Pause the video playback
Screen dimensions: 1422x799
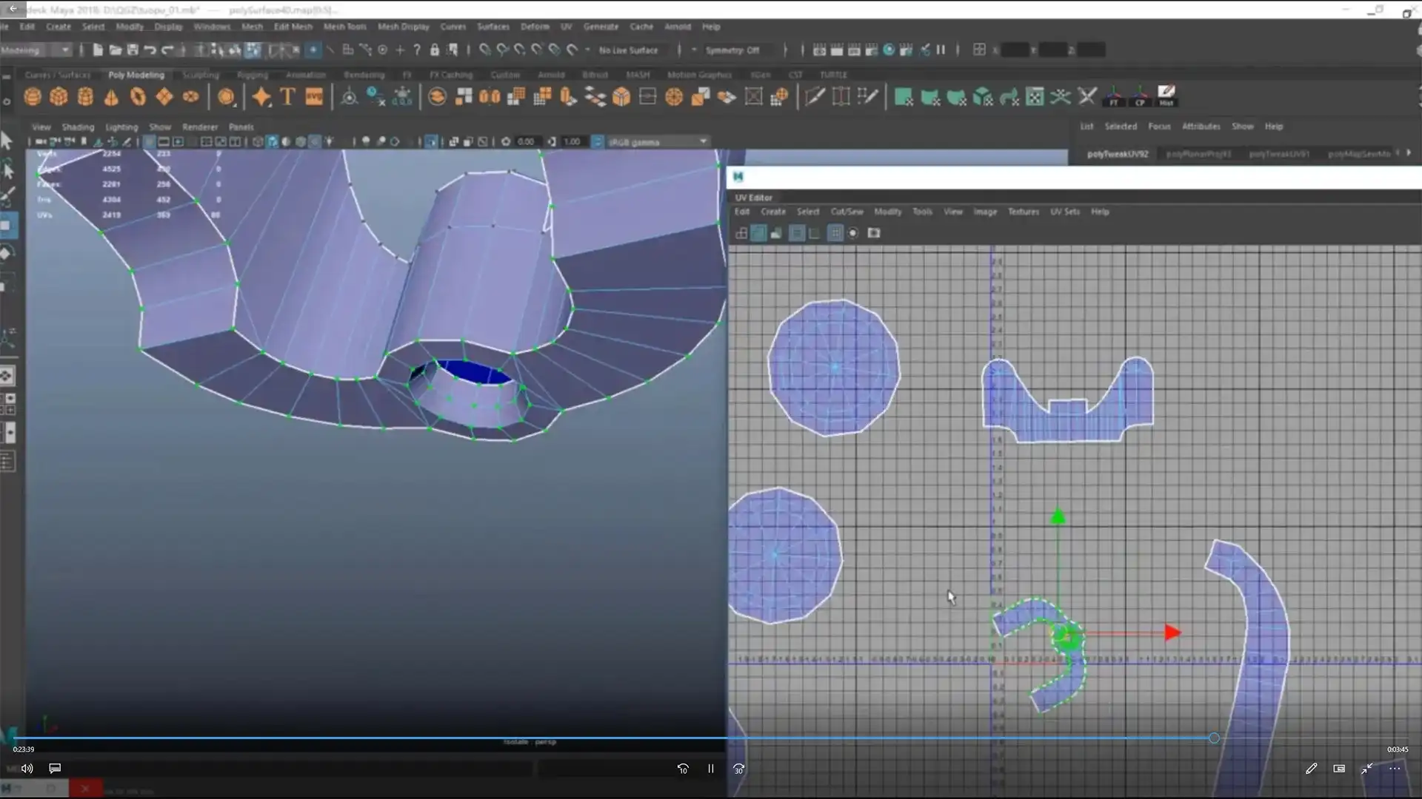point(710,769)
